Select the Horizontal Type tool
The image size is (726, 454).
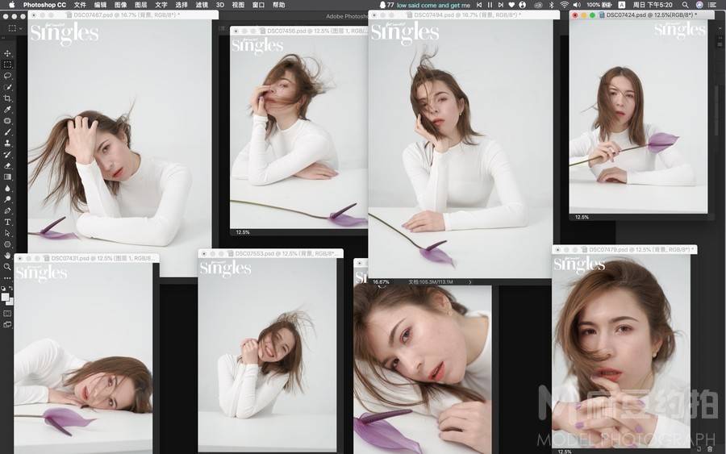pyautogui.click(x=7, y=222)
